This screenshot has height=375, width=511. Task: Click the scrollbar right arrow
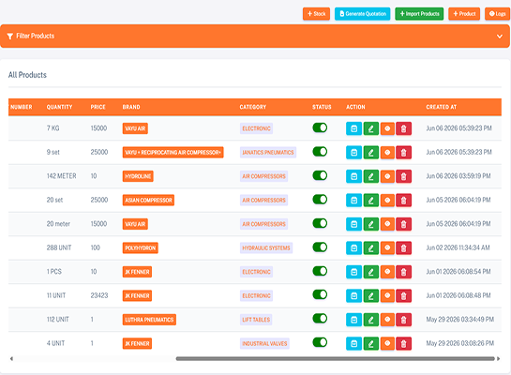pos(498,359)
